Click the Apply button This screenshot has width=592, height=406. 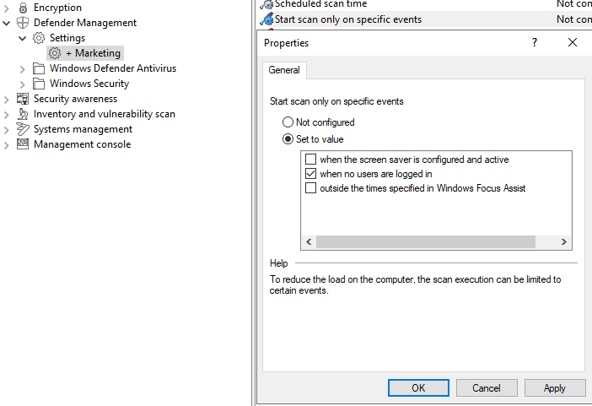[554, 388]
